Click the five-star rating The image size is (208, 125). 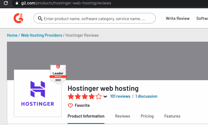(85, 96)
